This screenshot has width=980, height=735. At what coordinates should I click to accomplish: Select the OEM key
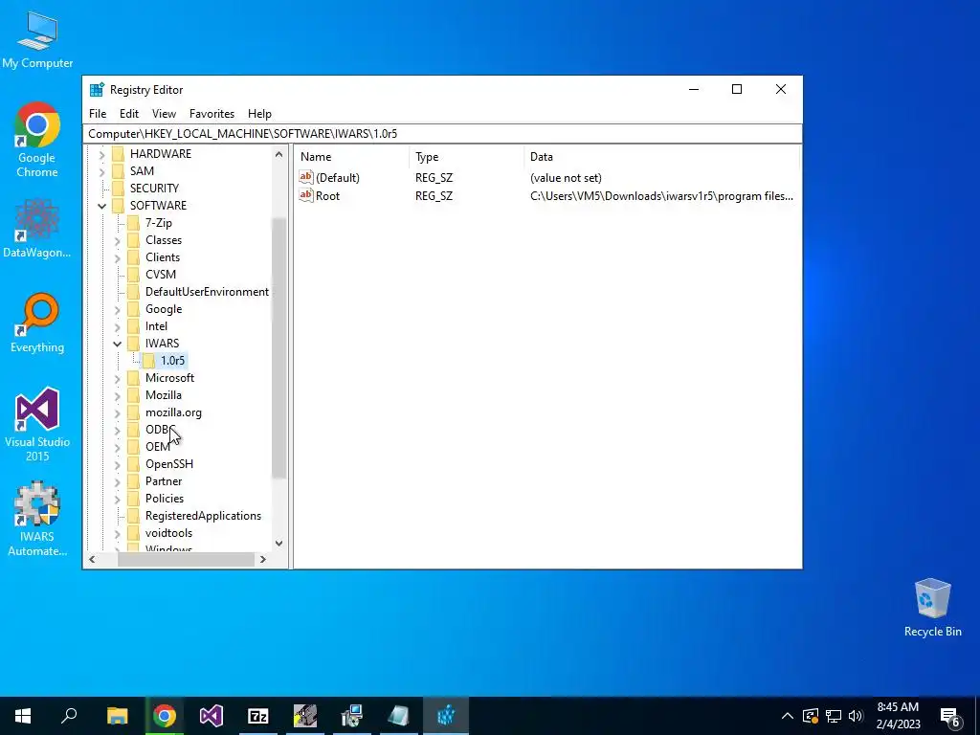tap(158, 447)
